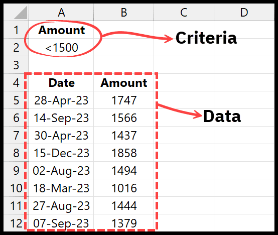Screen dimensions: 278x235
Task: Select row 3 header
Action: 16,65
